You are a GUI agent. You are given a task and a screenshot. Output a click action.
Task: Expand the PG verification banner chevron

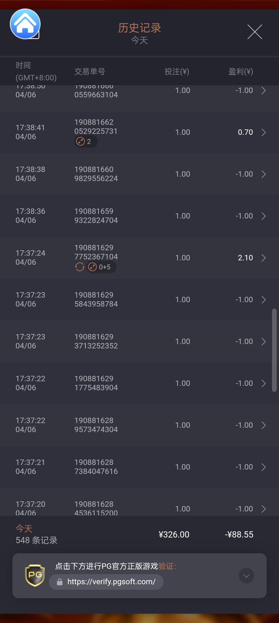click(x=246, y=576)
